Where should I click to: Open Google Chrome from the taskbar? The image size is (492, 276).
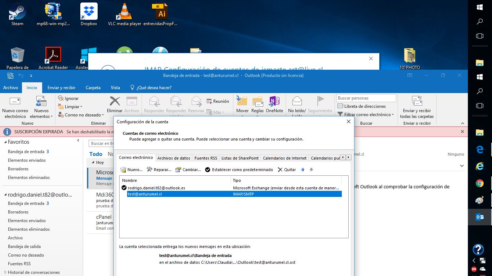pos(480,183)
